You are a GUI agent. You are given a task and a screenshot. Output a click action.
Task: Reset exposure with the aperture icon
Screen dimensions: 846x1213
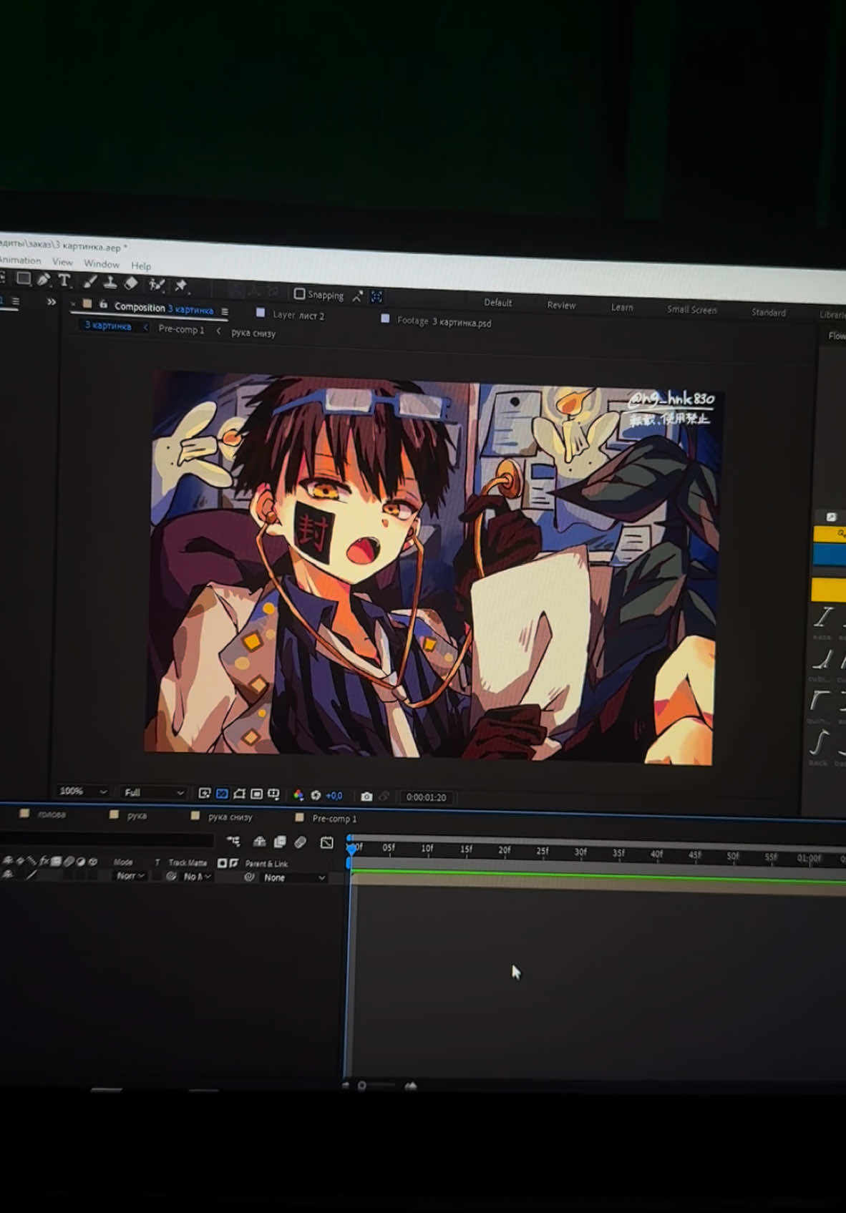coord(316,795)
